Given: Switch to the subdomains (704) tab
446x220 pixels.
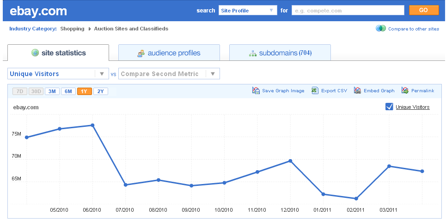Looking at the screenshot, I should 280,53.
